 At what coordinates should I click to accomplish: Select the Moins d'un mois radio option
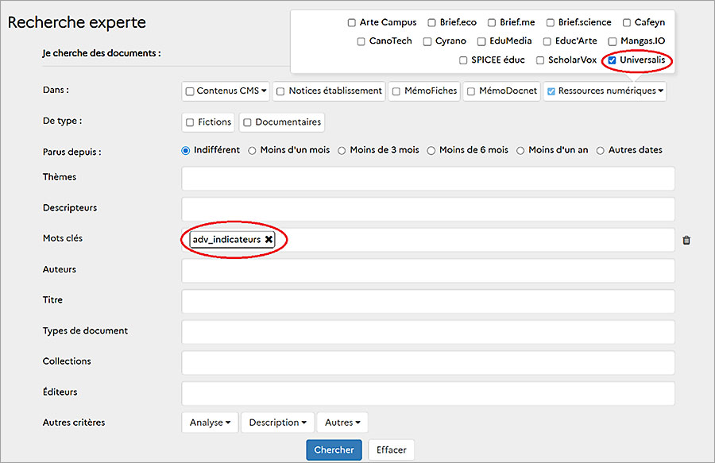(253, 150)
